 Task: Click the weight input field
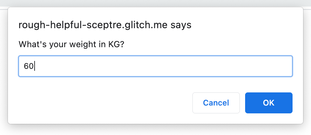[x=155, y=66]
